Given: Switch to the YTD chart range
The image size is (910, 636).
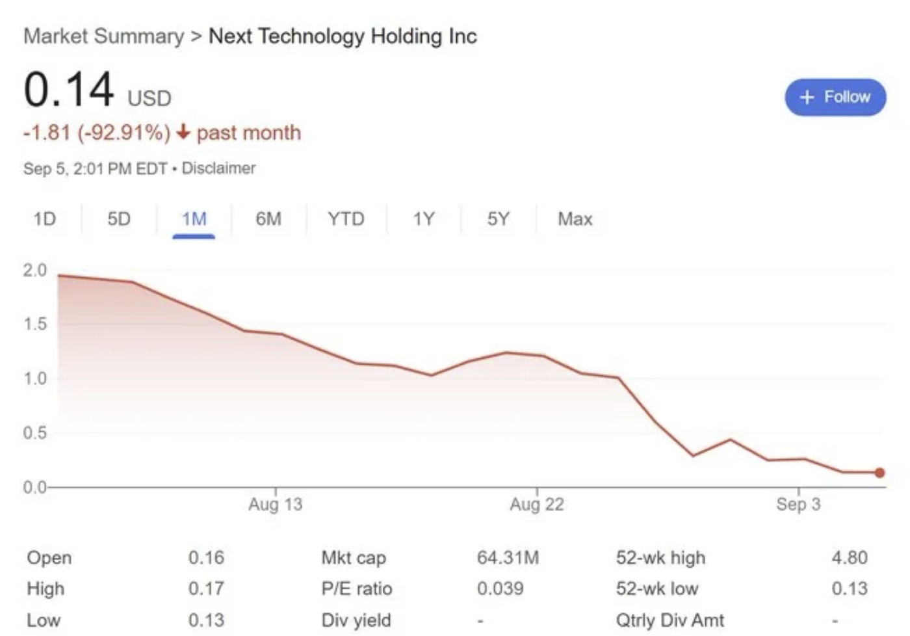Looking at the screenshot, I should (x=346, y=219).
